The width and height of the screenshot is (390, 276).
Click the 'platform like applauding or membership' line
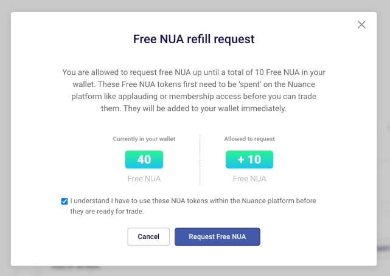click(193, 97)
